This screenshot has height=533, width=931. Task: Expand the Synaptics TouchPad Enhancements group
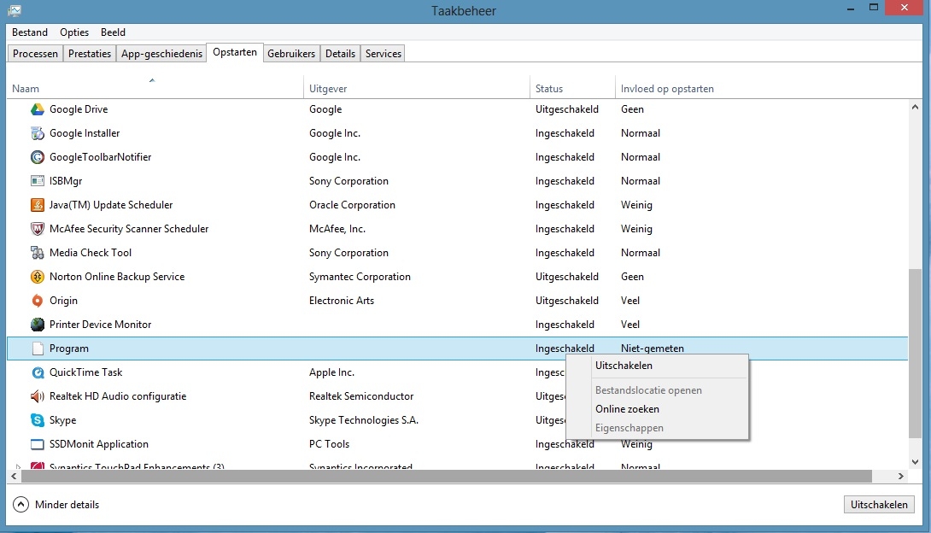18,468
